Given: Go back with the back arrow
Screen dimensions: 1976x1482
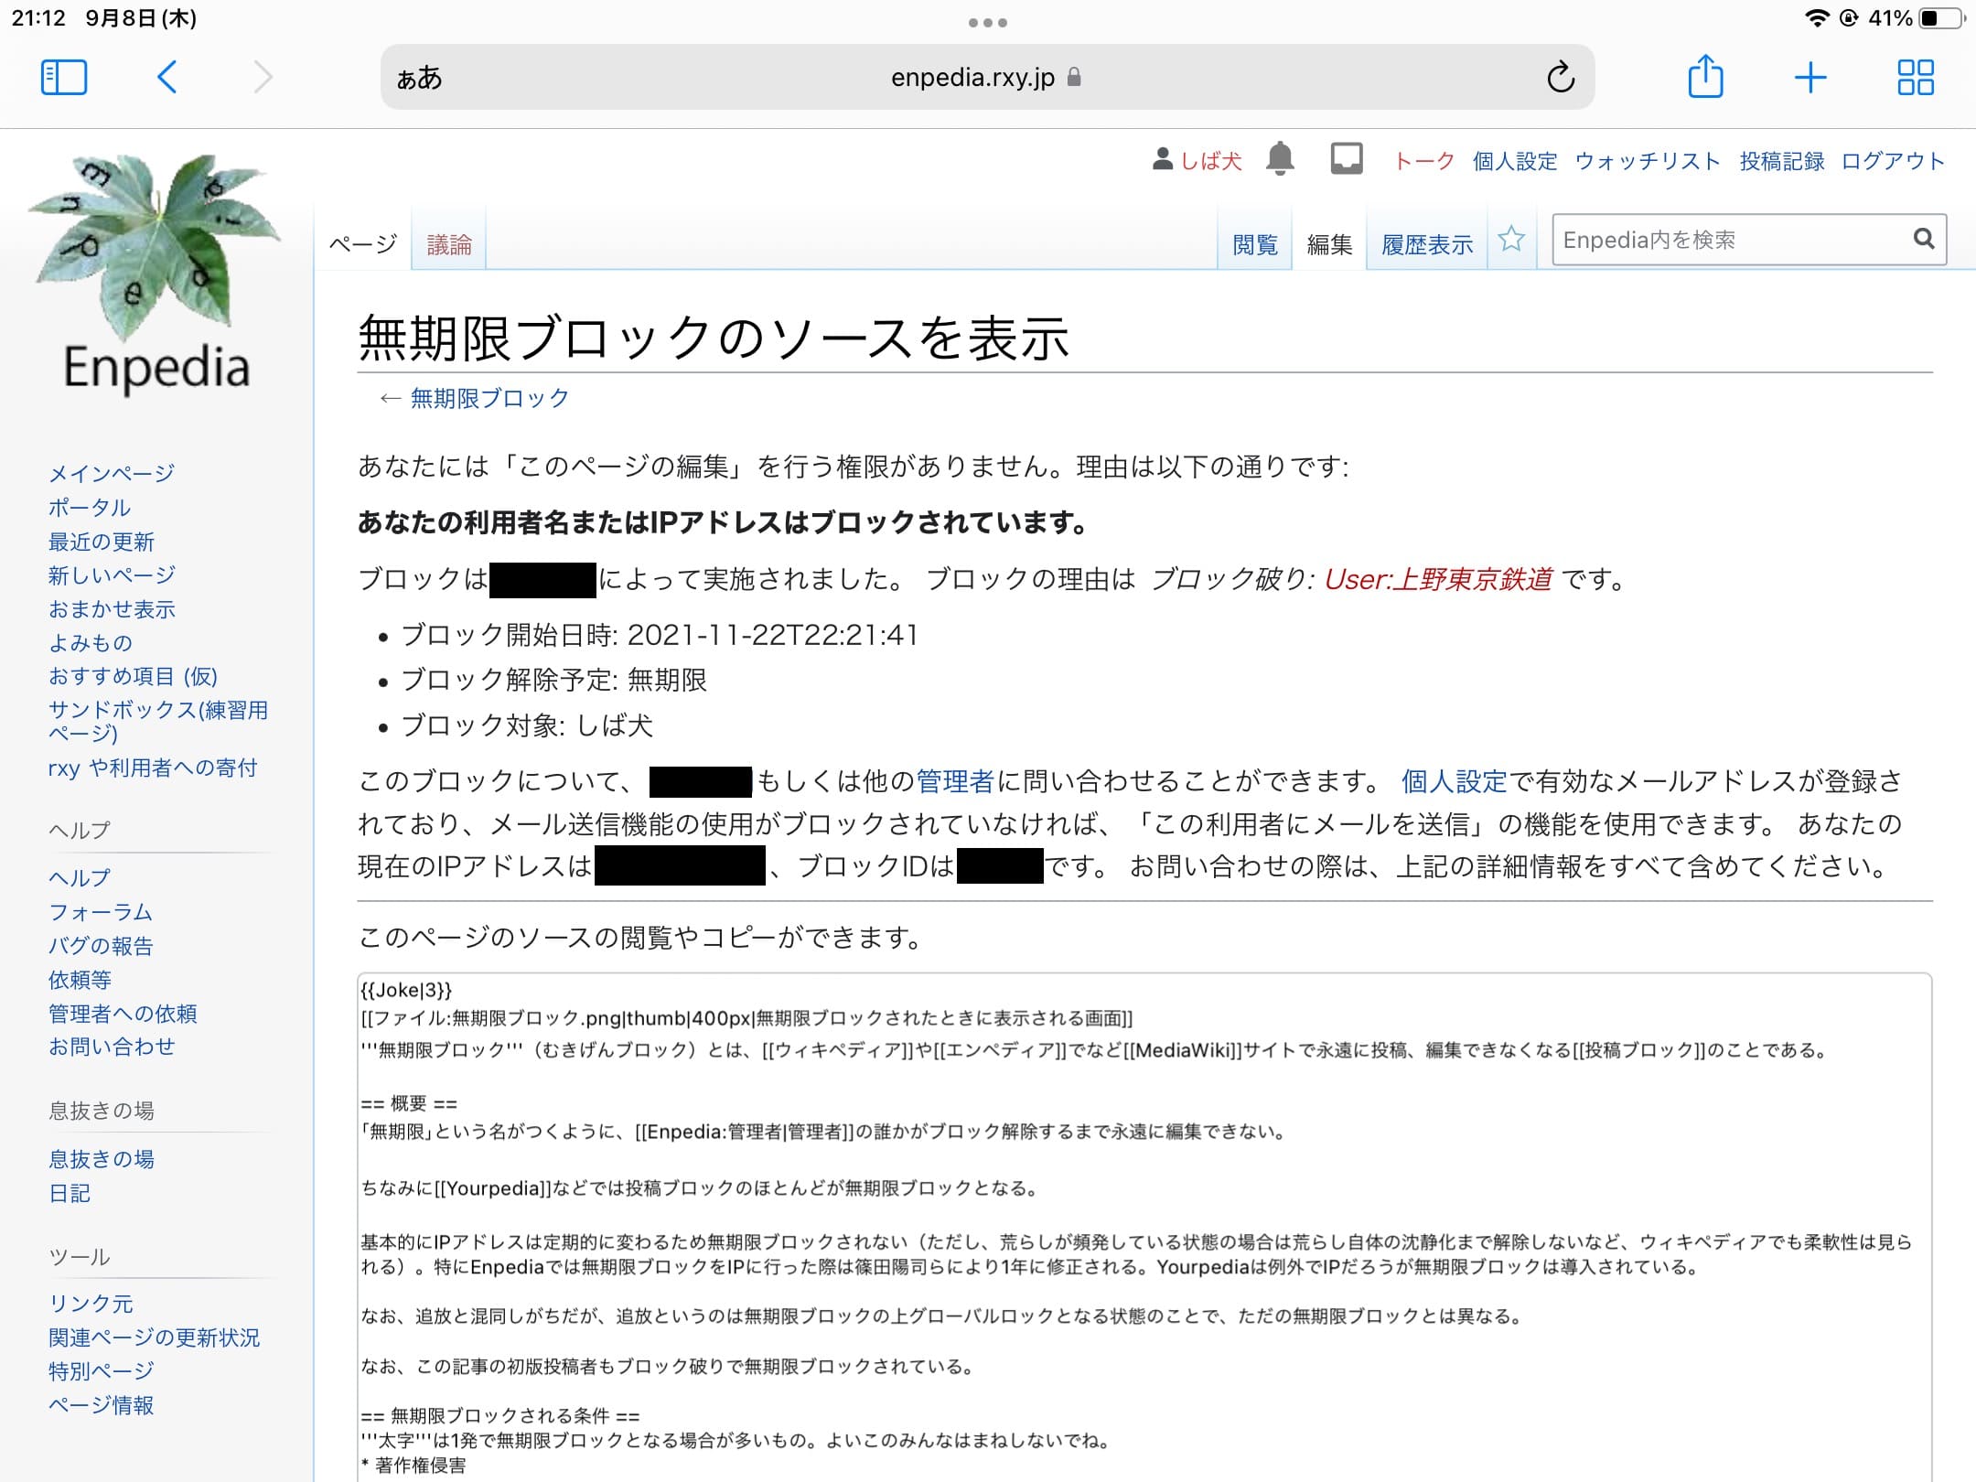Looking at the screenshot, I should pyautogui.click(x=166, y=78).
